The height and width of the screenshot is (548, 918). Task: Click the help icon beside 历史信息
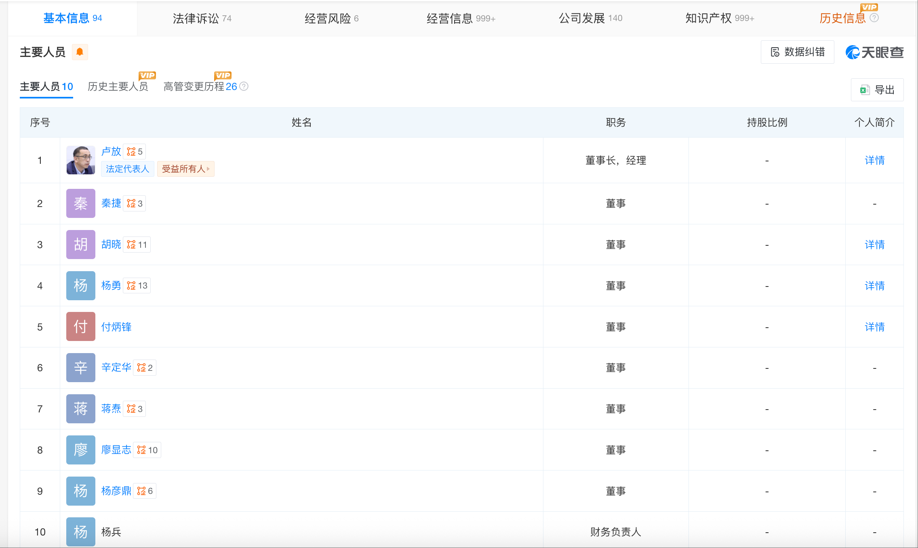[x=874, y=18]
